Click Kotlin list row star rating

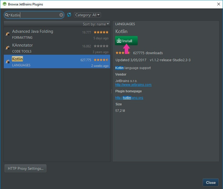[x=101, y=60]
